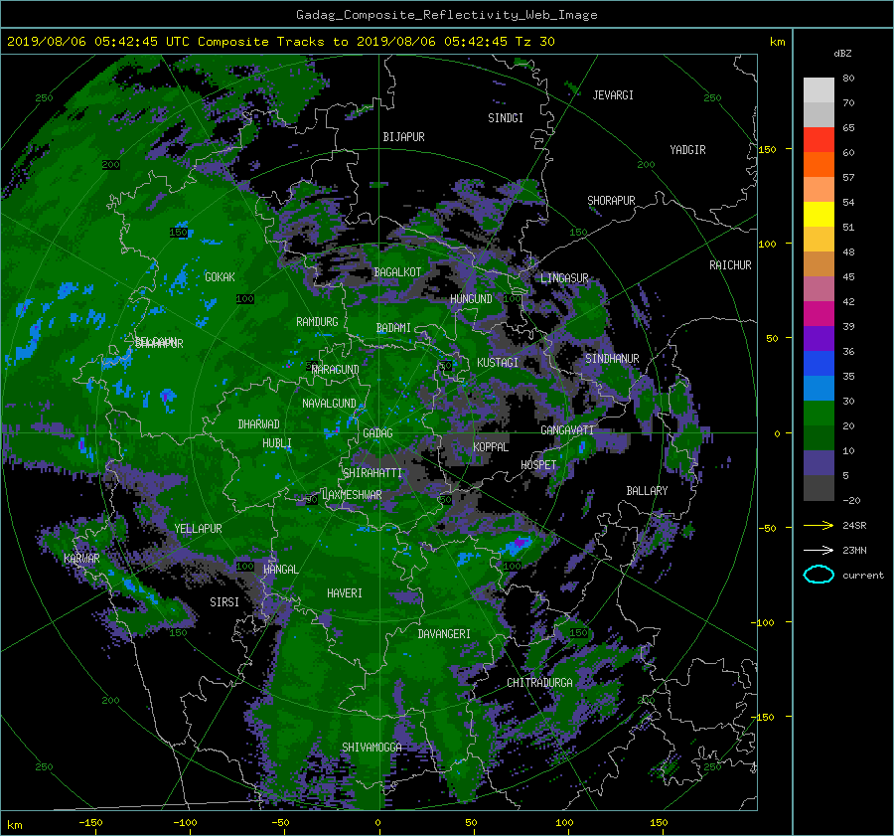Select the red 60-65 dBZ color swatch
The height and width of the screenshot is (836, 894).
pyautogui.click(x=819, y=140)
